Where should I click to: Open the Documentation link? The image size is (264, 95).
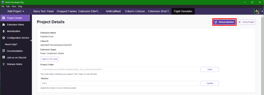pyautogui.click(x=15, y=51)
